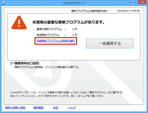Click the 更新プログラムの最終確認日時 label

point(90,11)
